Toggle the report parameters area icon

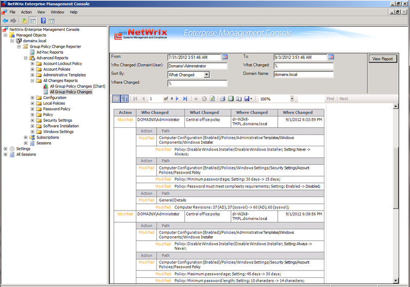pos(116,99)
